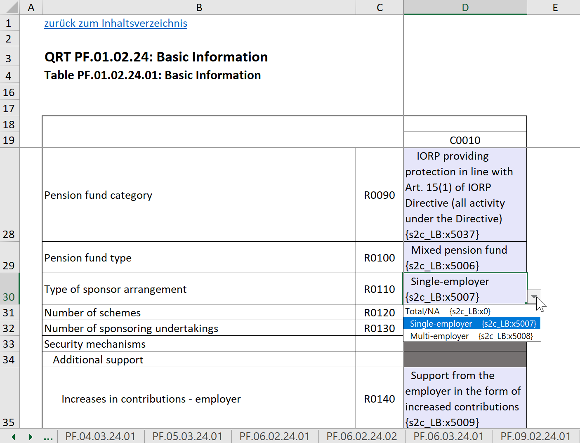This screenshot has height=443, width=580.
Task: Open the dropdown arrow for cell D30
Action: click(x=534, y=297)
